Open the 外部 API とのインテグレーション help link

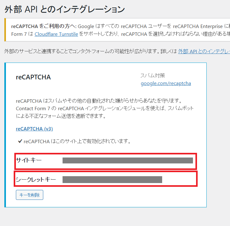point(204,51)
